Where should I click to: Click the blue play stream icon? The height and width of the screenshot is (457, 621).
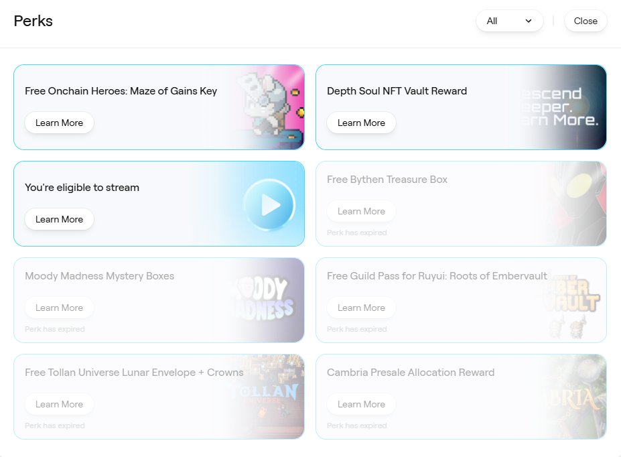tap(269, 205)
